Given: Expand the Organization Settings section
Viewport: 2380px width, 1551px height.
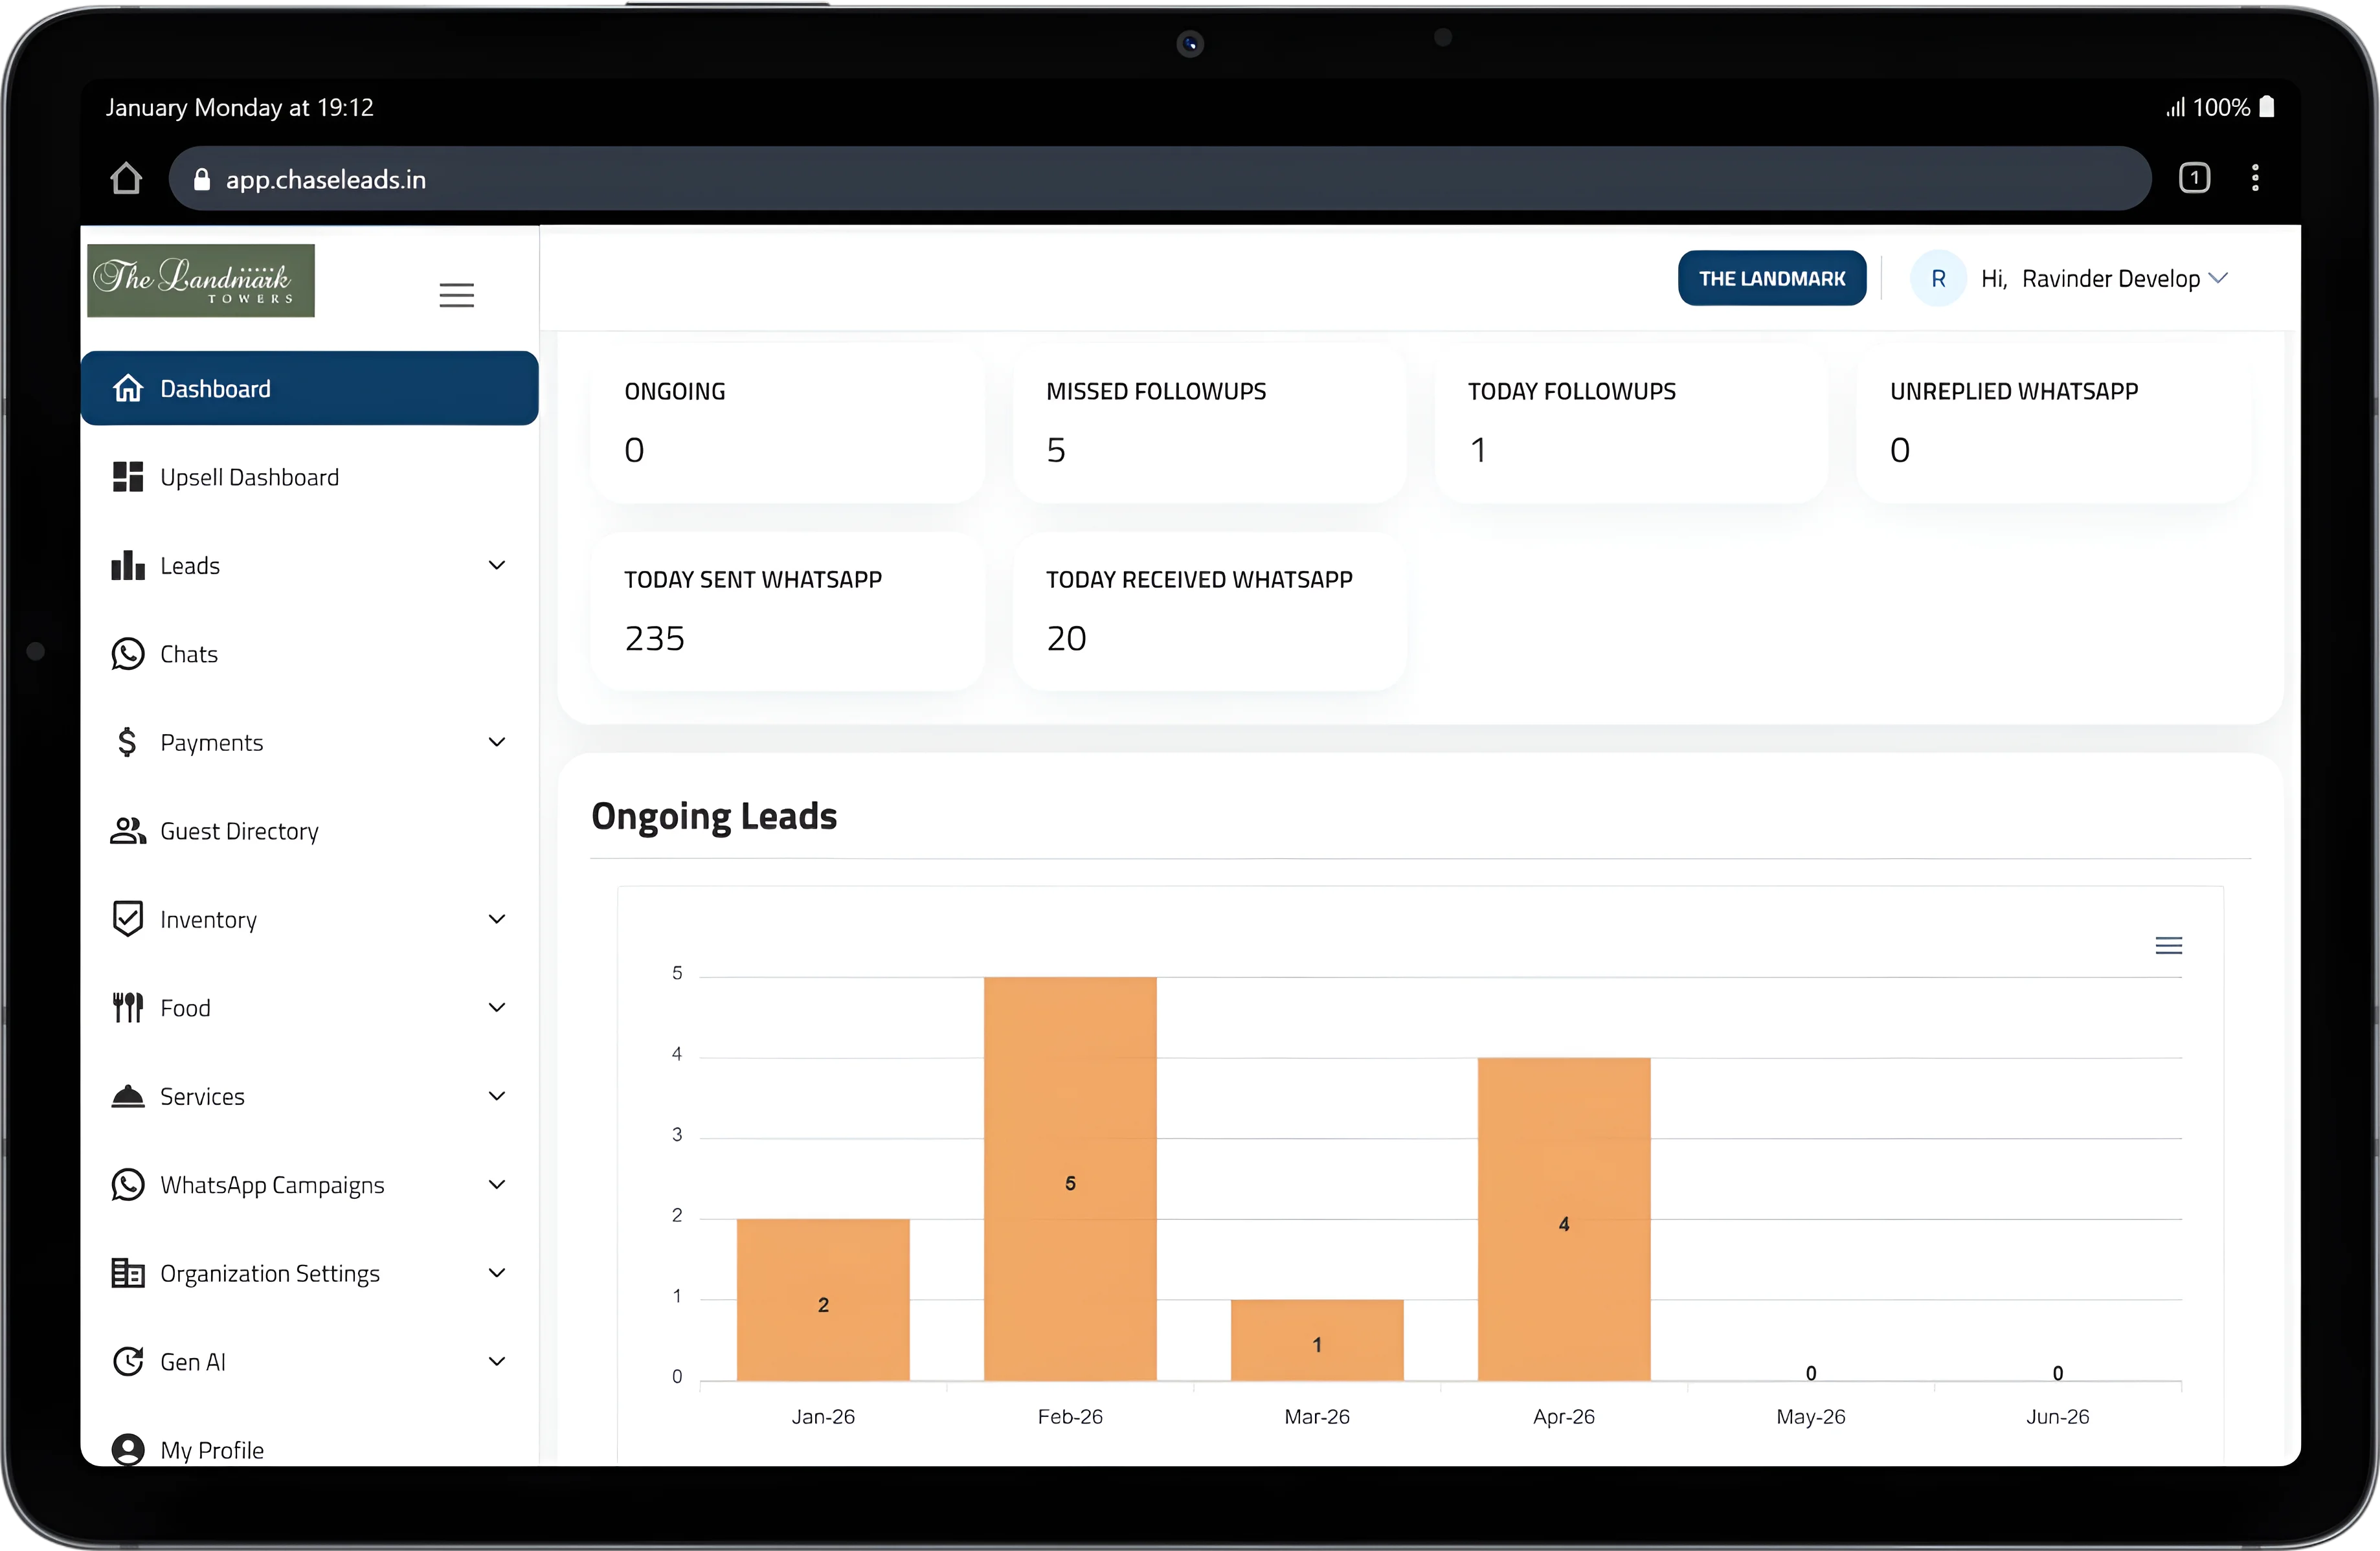Looking at the screenshot, I should pyautogui.click(x=497, y=1272).
